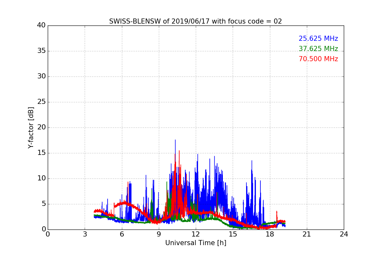
Task: Click the x-axis tick label '24'
Action: pyautogui.click(x=344, y=234)
